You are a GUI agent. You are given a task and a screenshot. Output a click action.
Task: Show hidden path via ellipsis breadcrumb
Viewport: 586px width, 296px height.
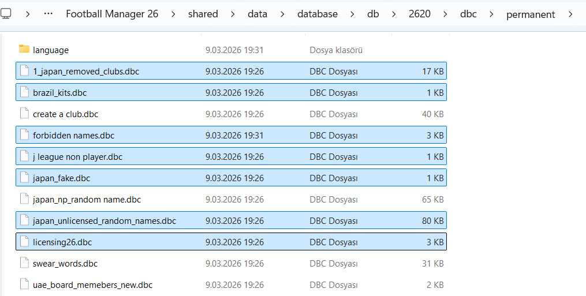click(x=50, y=14)
